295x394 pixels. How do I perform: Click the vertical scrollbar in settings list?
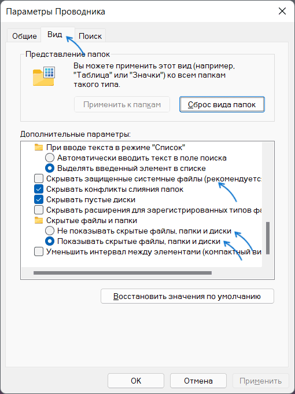tap(268, 238)
